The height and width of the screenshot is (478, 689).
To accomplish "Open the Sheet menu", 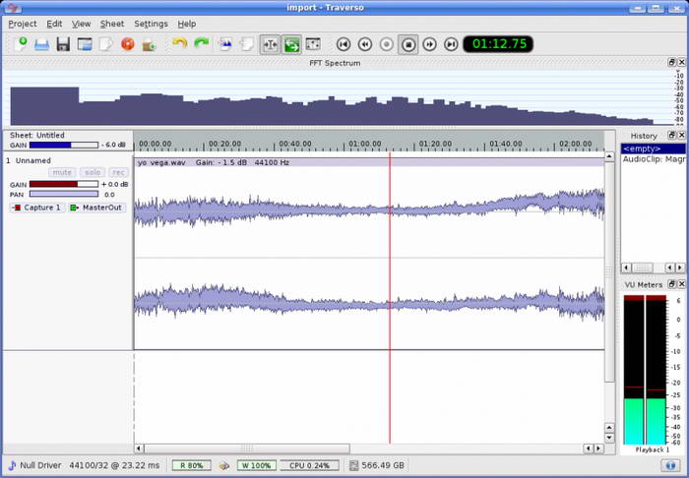I will [112, 24].
